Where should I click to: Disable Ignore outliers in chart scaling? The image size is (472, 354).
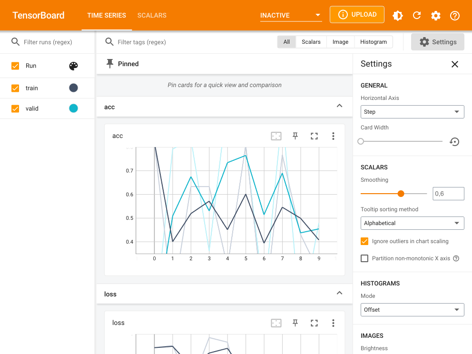364,241
